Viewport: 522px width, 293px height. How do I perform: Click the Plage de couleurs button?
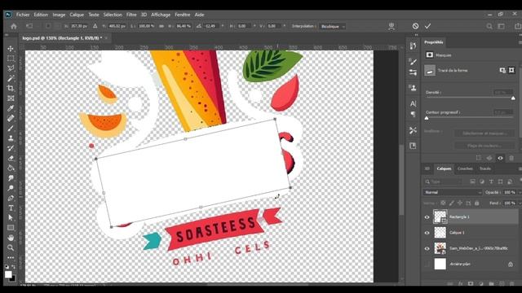[484, 146]
